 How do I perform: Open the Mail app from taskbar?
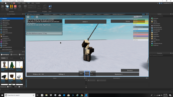[60, 95]
